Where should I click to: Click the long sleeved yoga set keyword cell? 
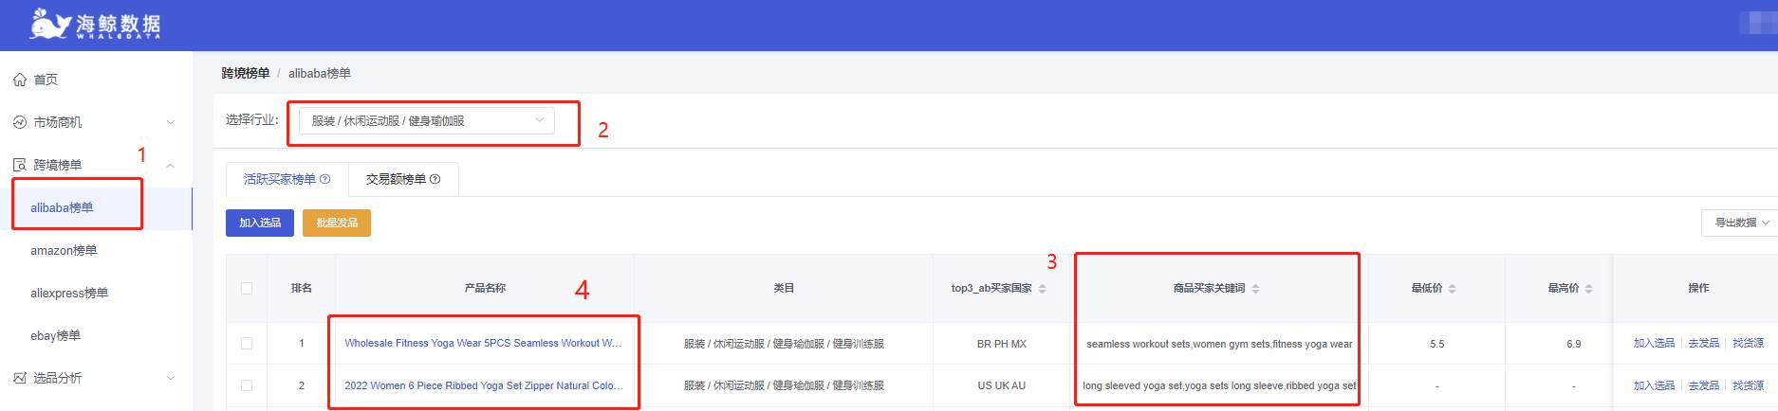1219,385
